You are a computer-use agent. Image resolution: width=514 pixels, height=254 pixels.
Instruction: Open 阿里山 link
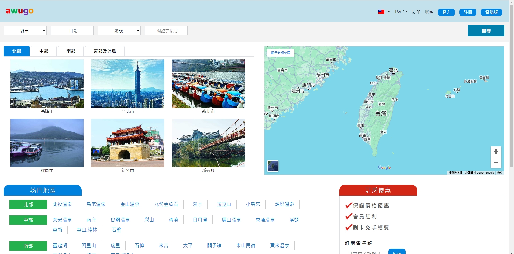pyautogui.click(x=89, y=246)
